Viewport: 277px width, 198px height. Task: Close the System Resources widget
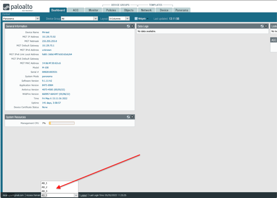132,117
